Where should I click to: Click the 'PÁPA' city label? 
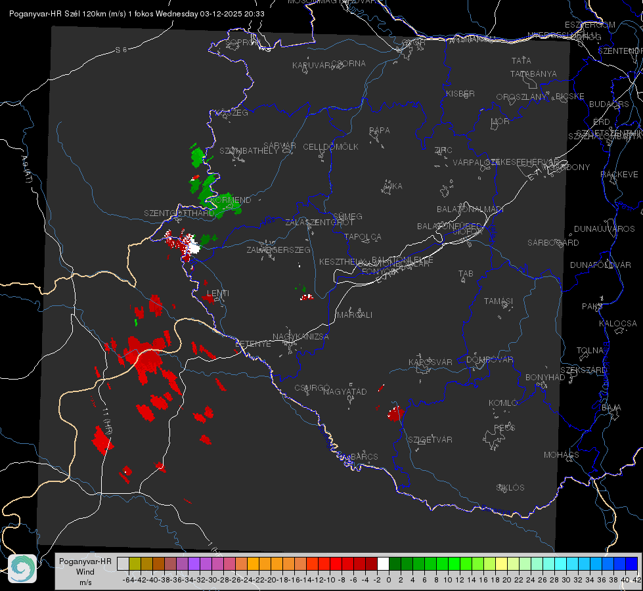click(x=380, y=131)
